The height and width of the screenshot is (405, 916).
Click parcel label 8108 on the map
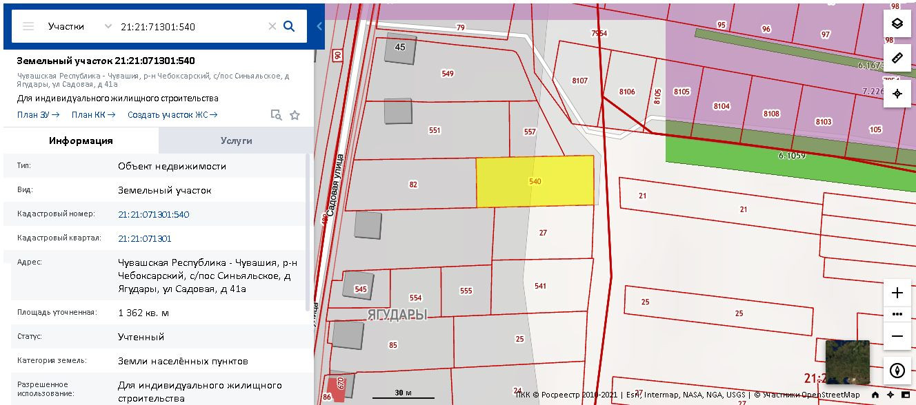pyautogui.click(x=771, y=114)
